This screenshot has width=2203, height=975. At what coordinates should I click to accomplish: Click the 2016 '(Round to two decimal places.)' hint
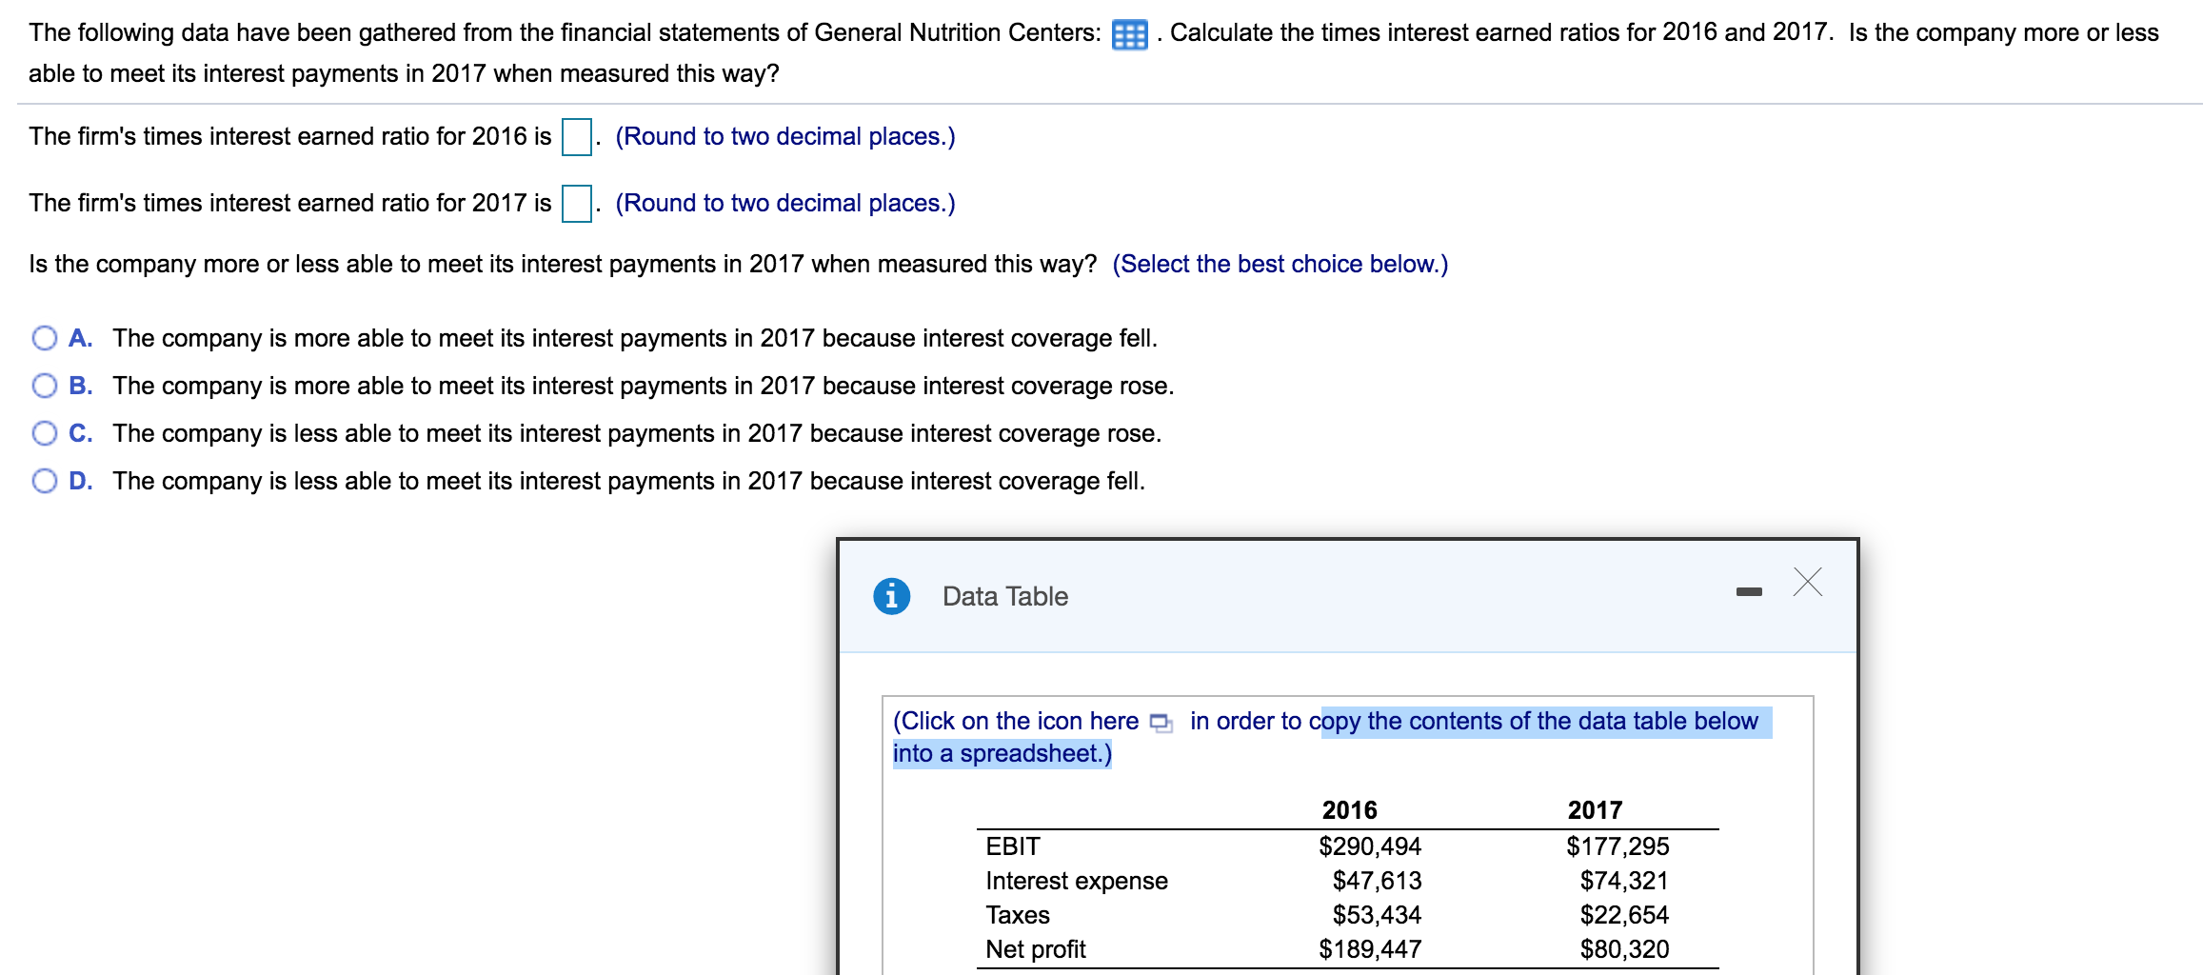tap(784, 136)
